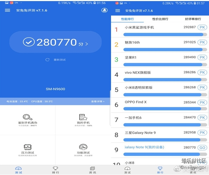Open 查看详情 temperature details link
Viewport: 209px width, 175px height.
click(x=98, y=102)
